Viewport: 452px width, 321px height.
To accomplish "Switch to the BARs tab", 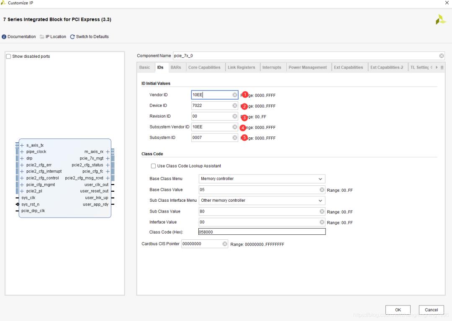I will pyautogui.click(x=176, y=67).
